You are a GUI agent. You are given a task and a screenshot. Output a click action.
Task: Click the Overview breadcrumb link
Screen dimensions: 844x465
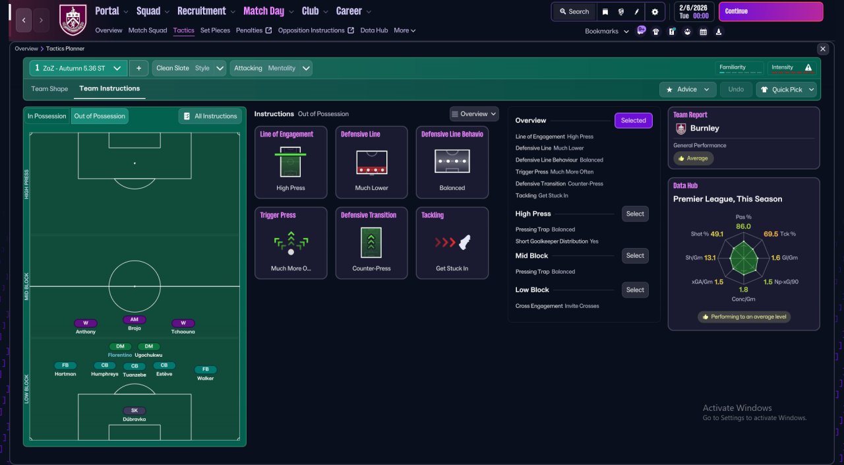pos(26,49)
